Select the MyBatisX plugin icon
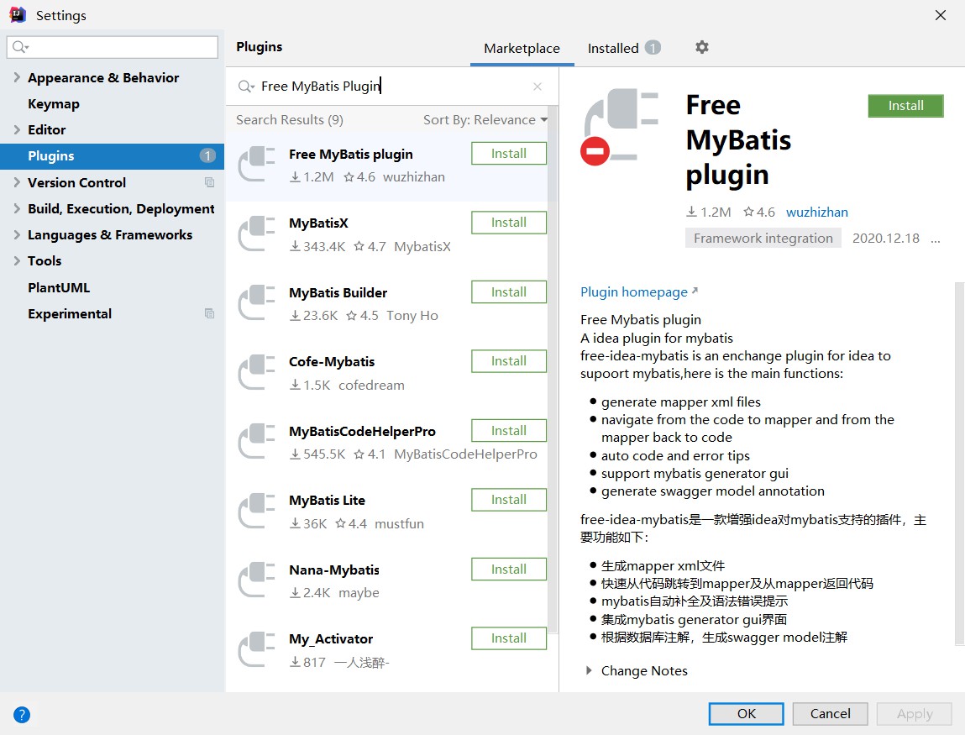Image resolution: width=965 pixels, height=735 pixels. 257,234
